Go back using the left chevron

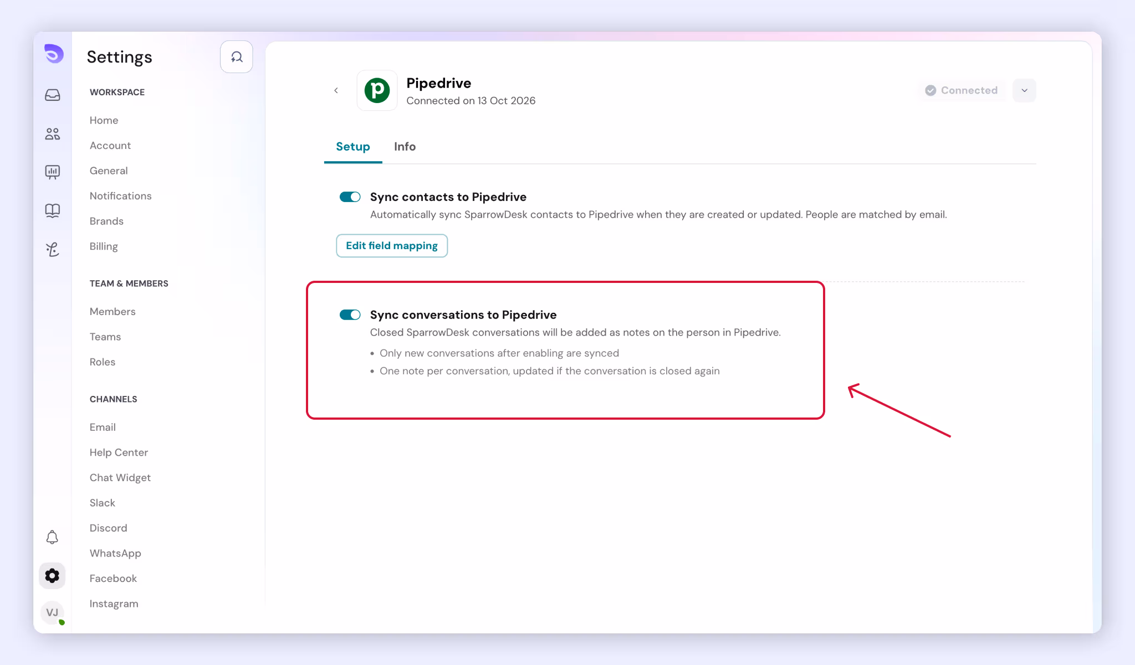click(x=336, y=90)
